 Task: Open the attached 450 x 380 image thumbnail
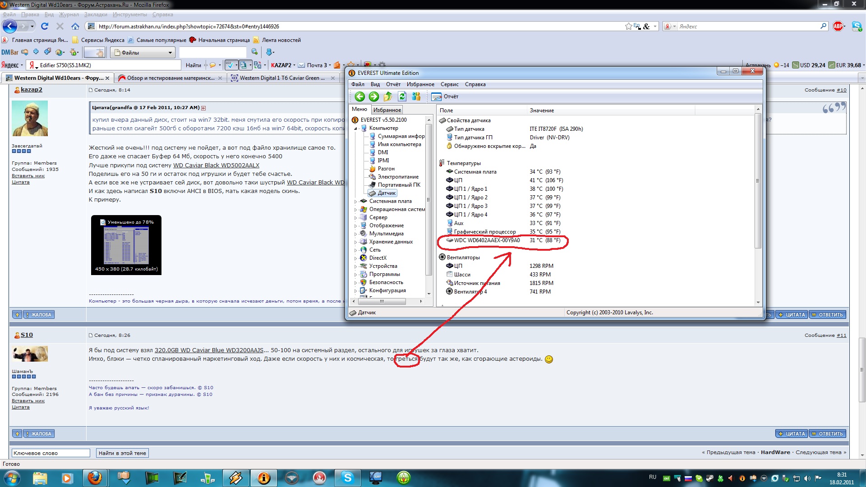[126, 245]
